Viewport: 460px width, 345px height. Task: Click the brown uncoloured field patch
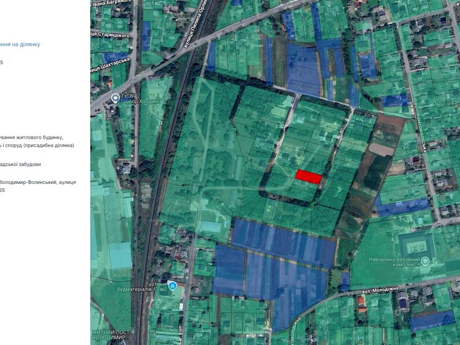(382, 149)
